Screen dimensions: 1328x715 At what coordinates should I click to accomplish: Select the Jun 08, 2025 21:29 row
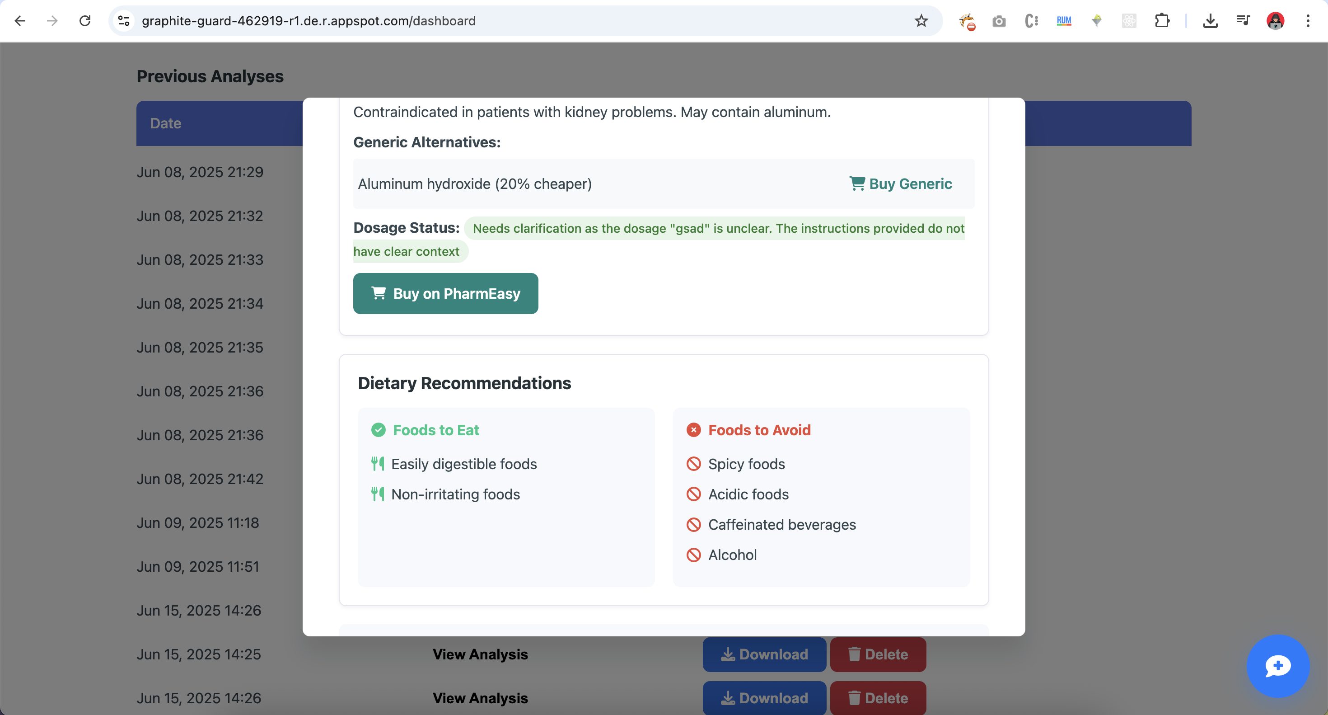tap(200, 172)
